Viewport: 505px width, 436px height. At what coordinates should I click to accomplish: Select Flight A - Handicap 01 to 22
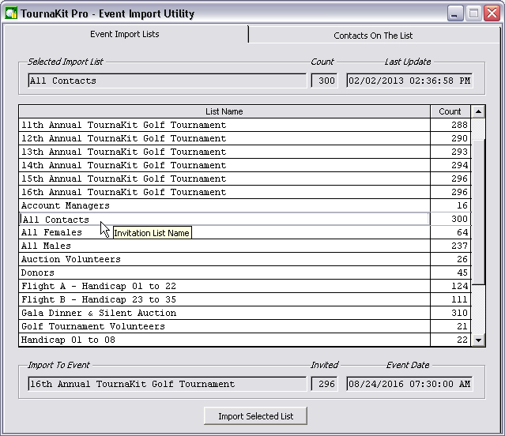[x=224, y=286]
